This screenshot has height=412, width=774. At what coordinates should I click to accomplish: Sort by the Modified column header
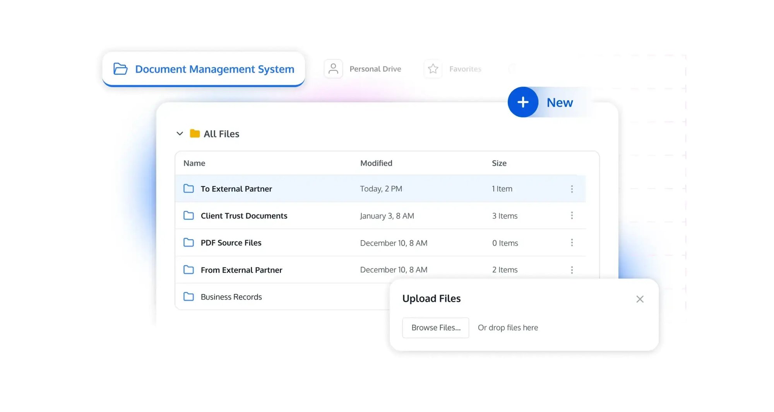pos(376,163)
